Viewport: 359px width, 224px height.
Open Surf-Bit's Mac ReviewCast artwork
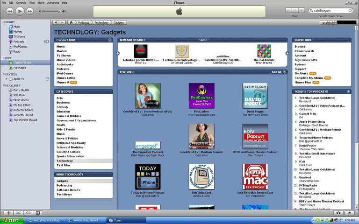click(x=255, y=177)
